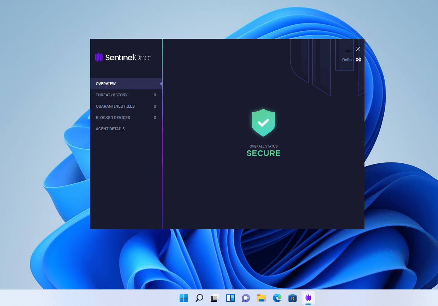This screenshot has height=306, width=438.
Task: Open the Agent Details section
Action: point(110,128)
